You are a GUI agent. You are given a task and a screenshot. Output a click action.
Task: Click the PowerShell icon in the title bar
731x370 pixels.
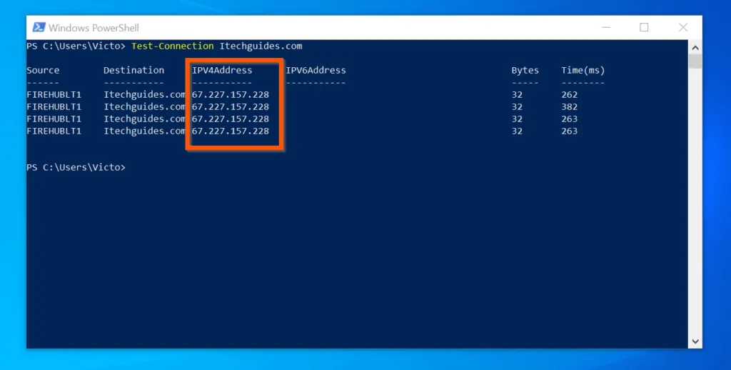pos(39,28)
